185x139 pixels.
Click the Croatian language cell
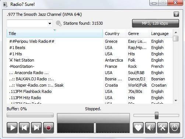[x=159, y=85]
